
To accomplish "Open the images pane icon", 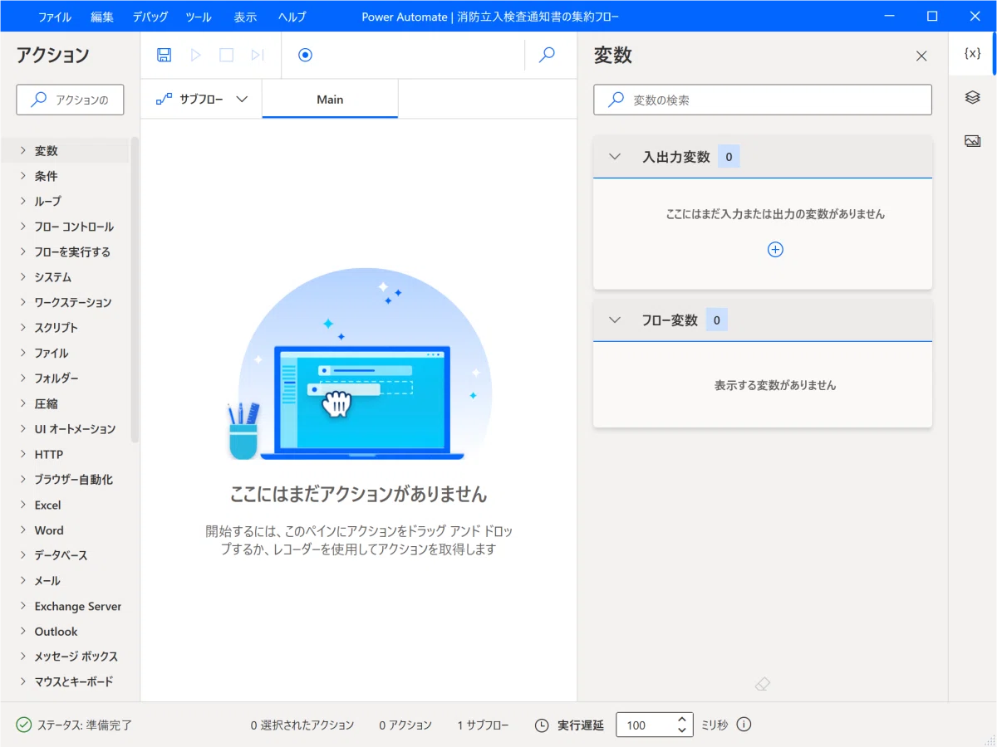I will [972, 141].
